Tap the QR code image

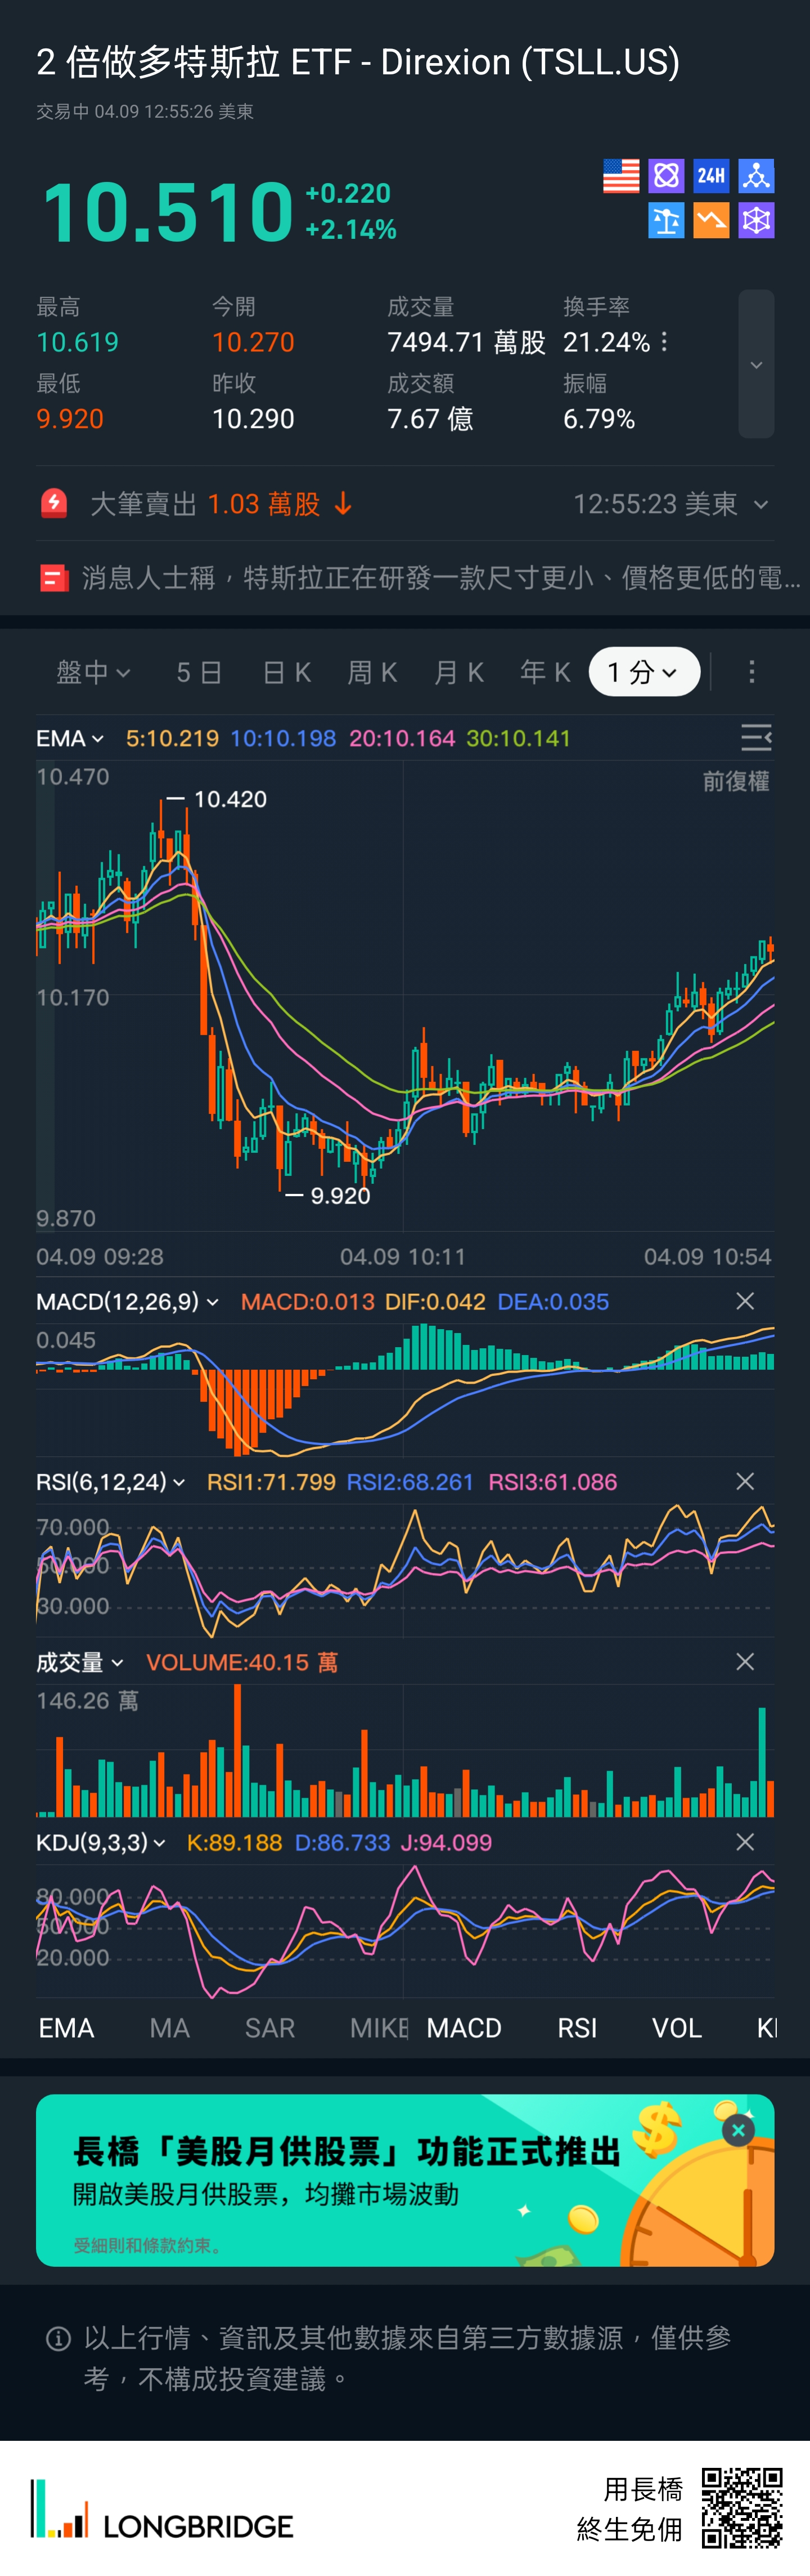741,2508
